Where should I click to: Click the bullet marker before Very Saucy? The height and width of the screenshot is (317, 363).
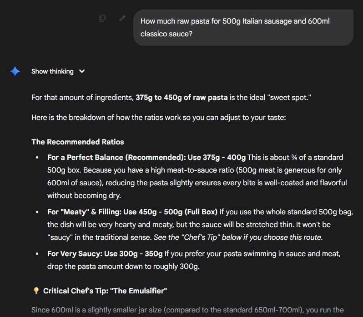coord(37,254)
